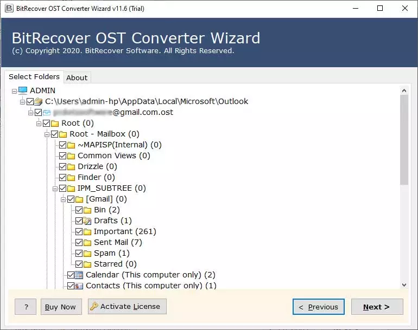Click the Finder folder icon
The height and width of the screenshot is (330, 418).
pyautogui.click(x=71, y=178)
